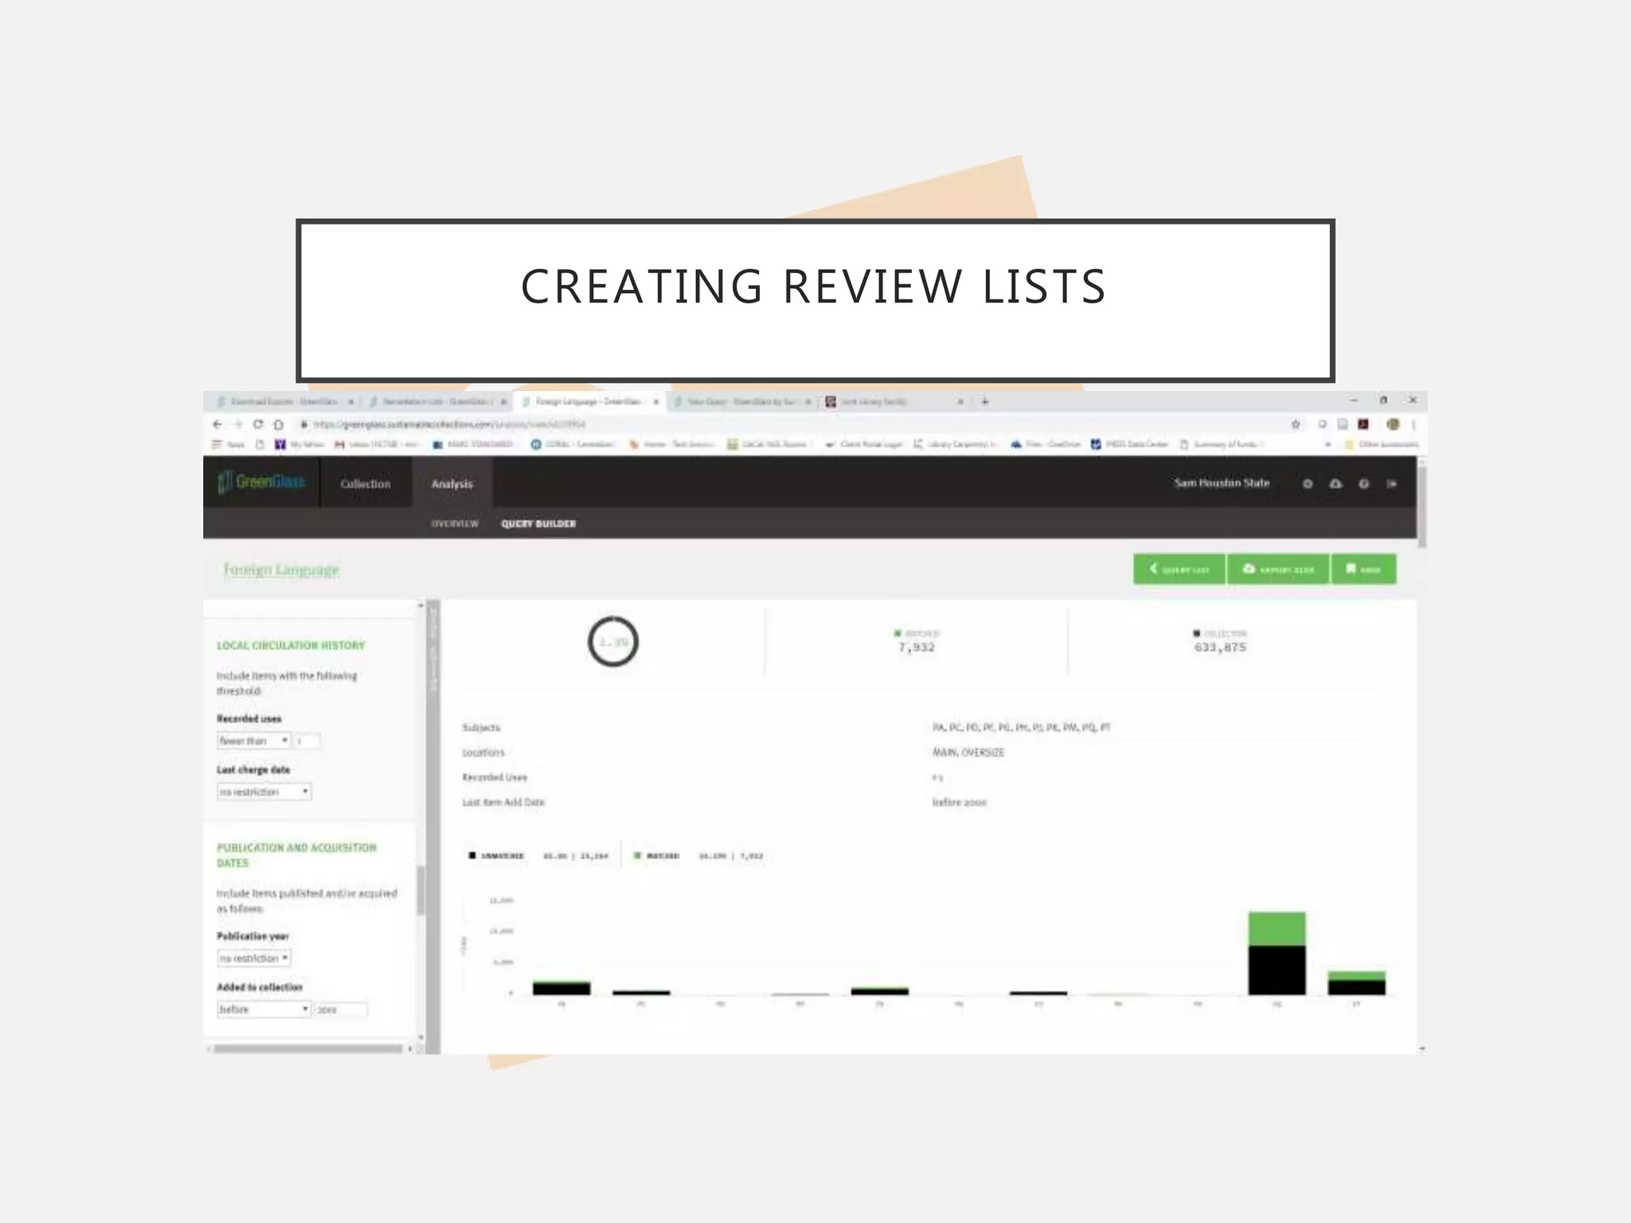Screen dimensions: 1631x1223
Task: Click the Recorded uses number field
Action: pyautogui.click(x=307, y=740)
